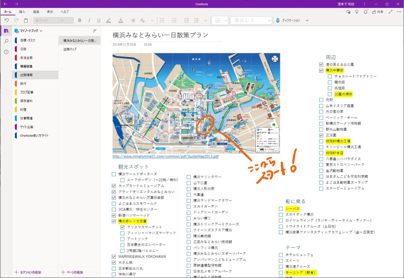Screen dimensions: 404x278
Task: Toggle bold text formatting
Action: 80,21
